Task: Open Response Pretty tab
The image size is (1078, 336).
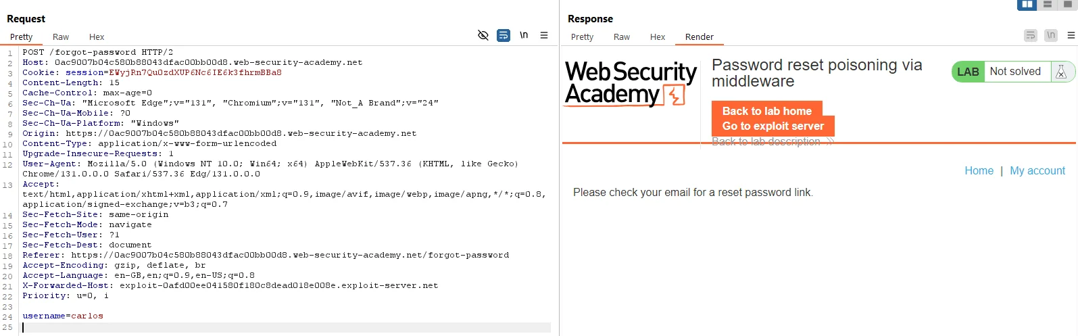Action: 582,37
